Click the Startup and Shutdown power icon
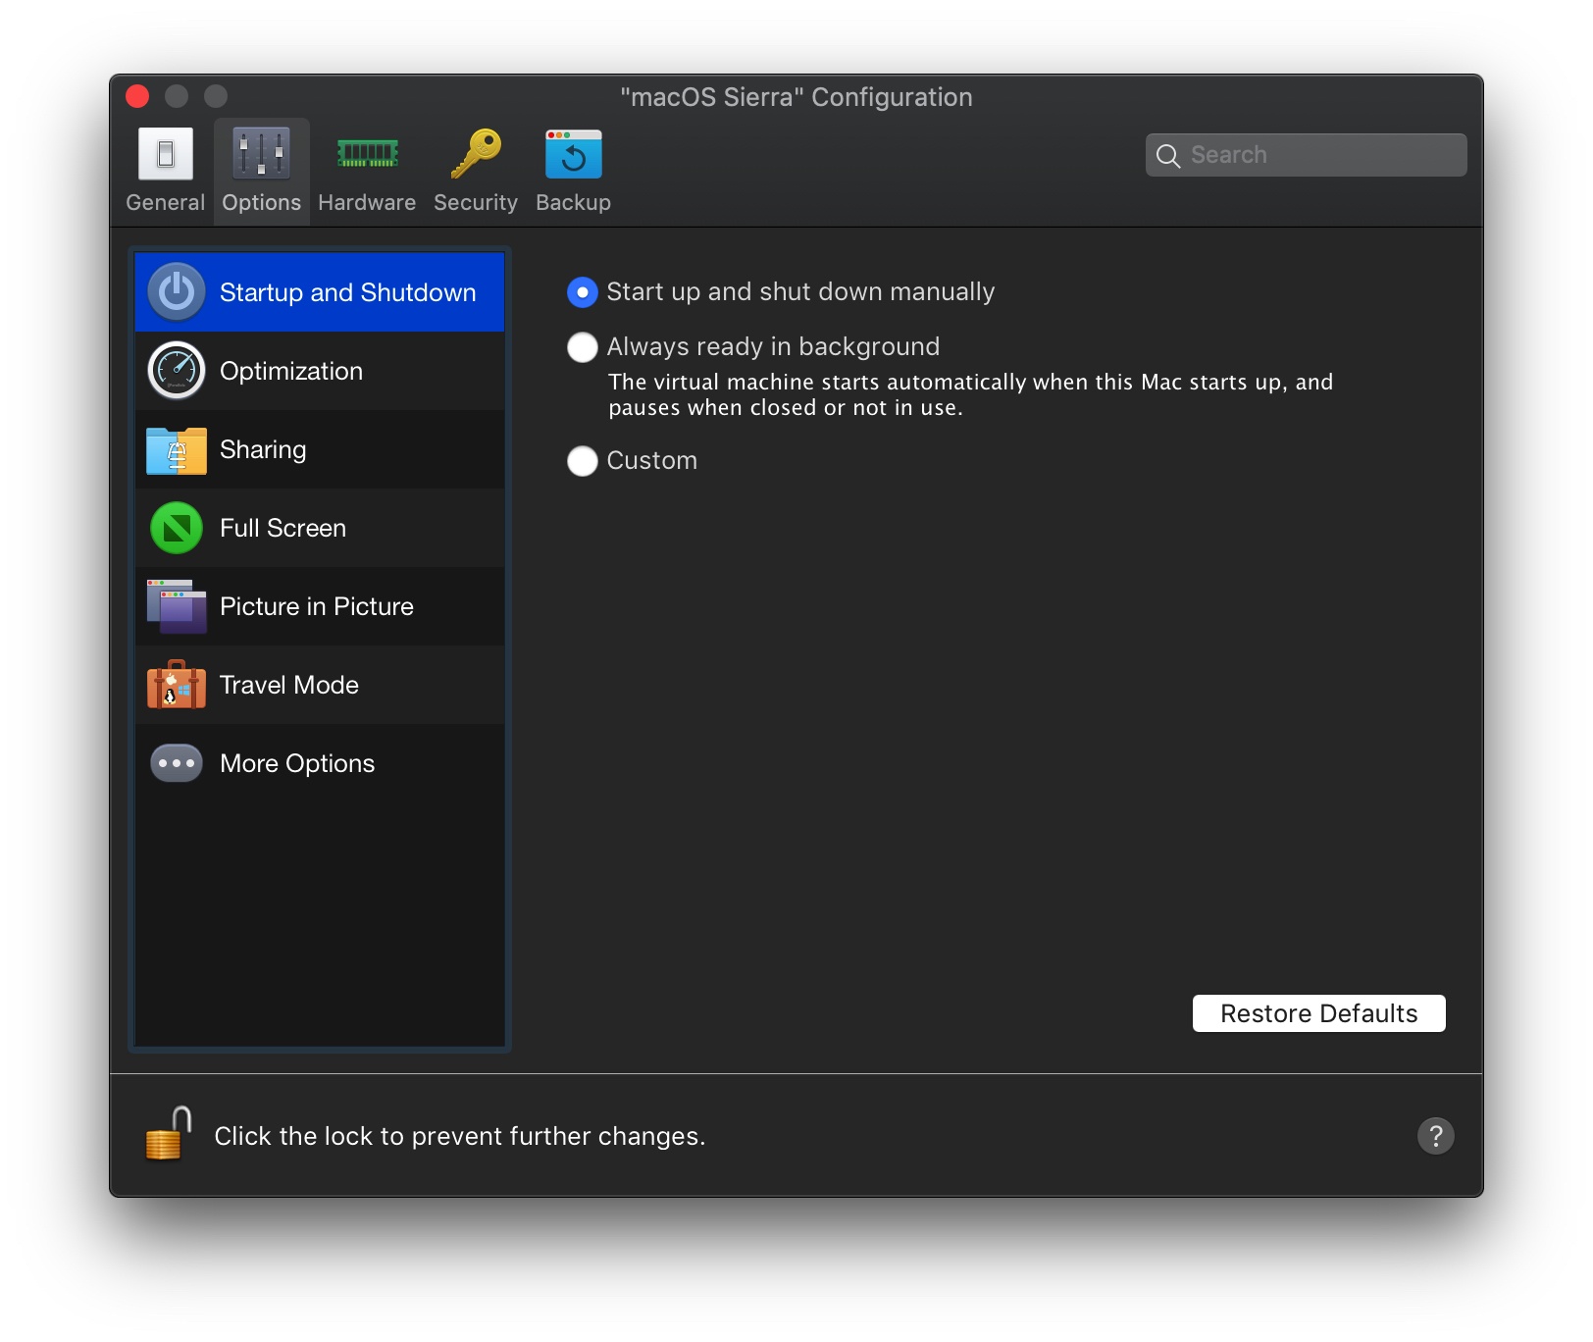This screenshot has height=1342, width=1593. (177, 292)
